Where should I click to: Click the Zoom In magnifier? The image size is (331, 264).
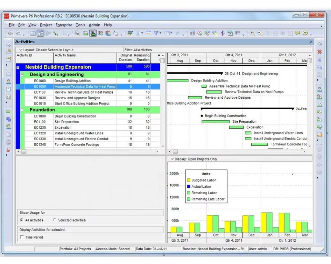pos(252,33)
